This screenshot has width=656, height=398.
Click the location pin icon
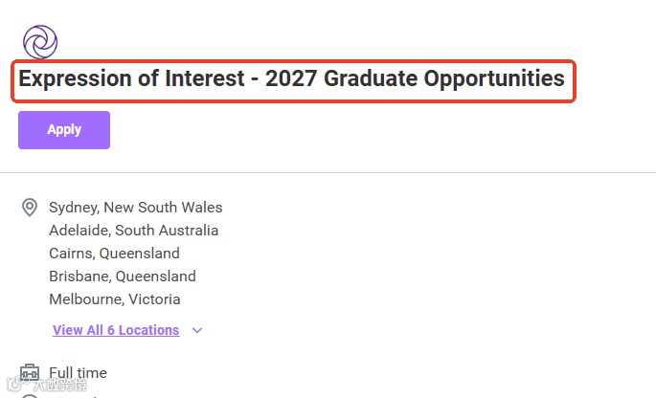pos(30,208)
